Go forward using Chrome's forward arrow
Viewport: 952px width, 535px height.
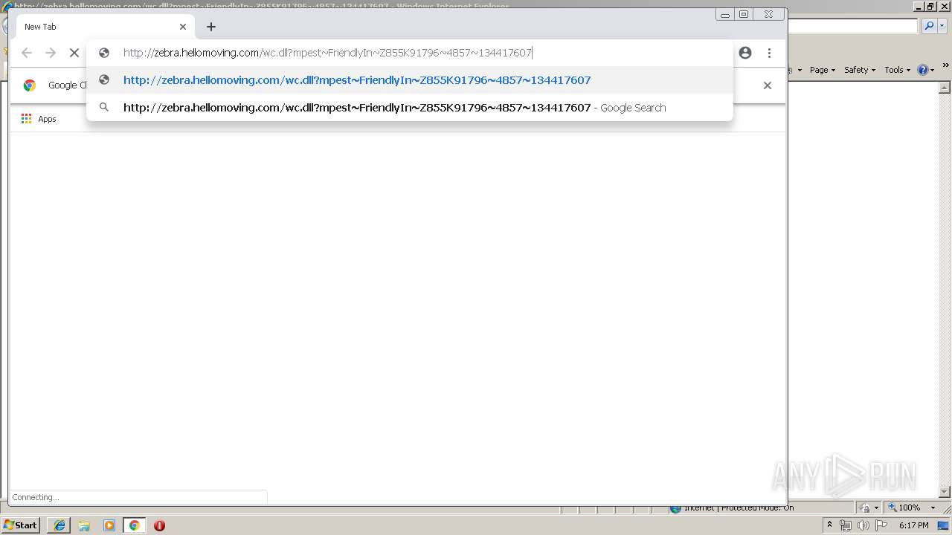pyautogui.click(x=51, y=53)
